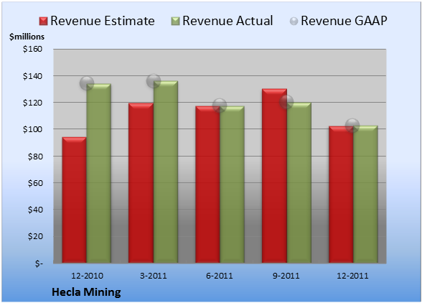Select the green actual bar for 12-2011

[365, 194]
